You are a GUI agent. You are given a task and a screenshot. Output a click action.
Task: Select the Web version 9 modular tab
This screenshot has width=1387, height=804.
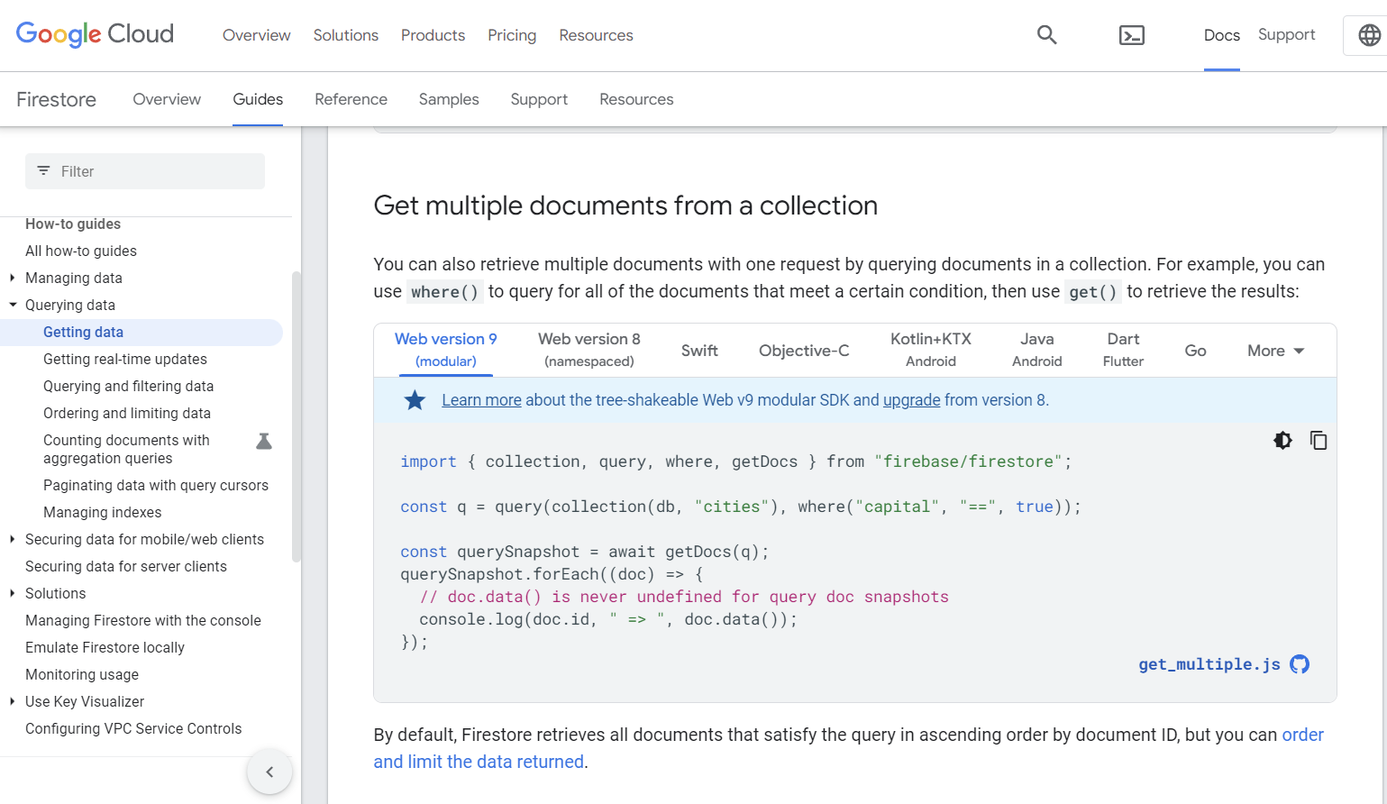pos(446,350)
